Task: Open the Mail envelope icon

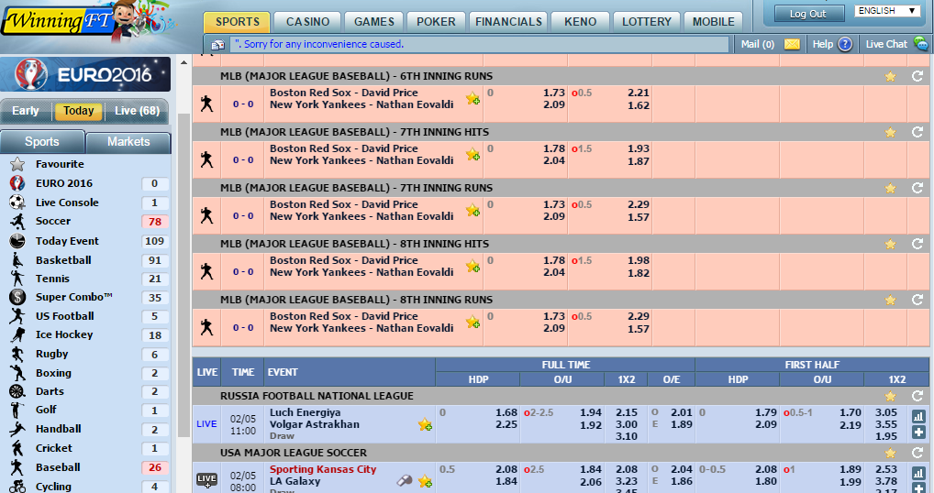Action: (x=792, y=44)
